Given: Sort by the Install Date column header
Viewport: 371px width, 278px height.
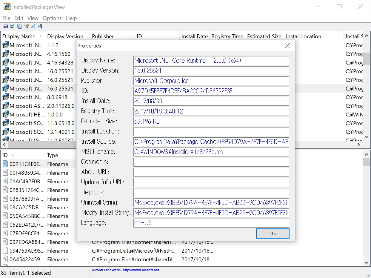Looking at the screenshot, I should [195, 36].
